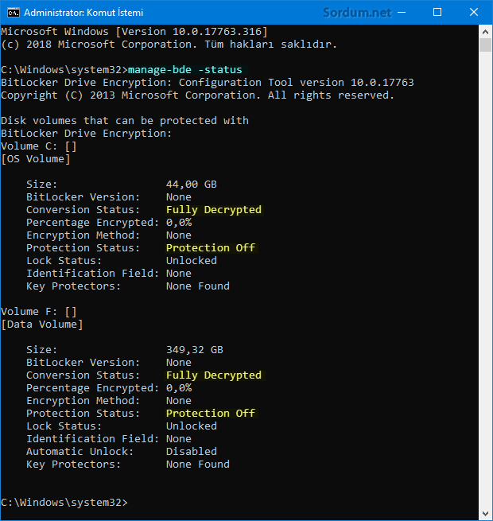Click the '[Data Volume]' line
Viewport: 493px width, 521px height.
(x=42, y=325)
